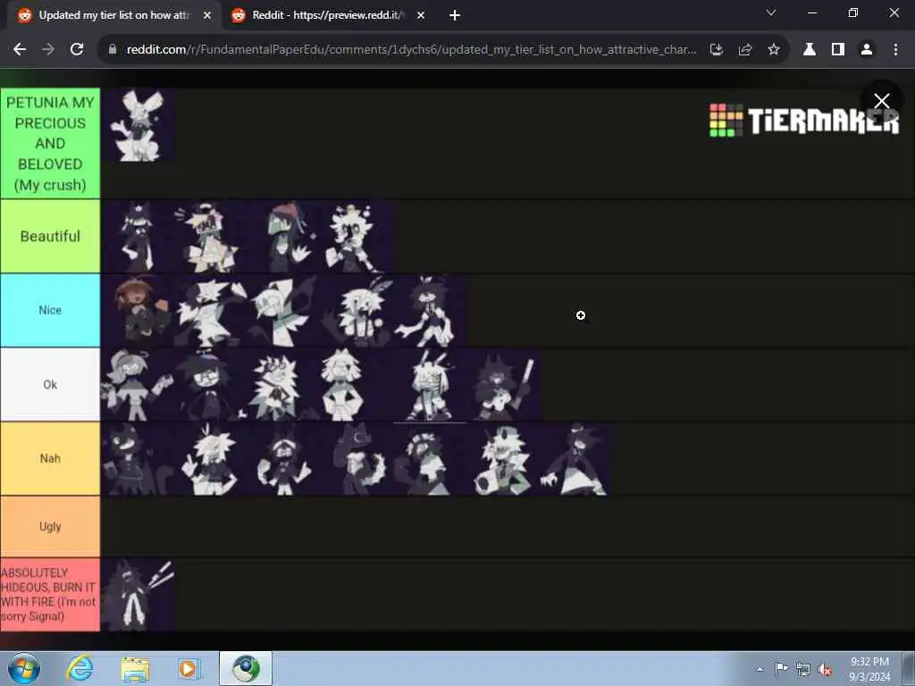Click the 'PETUNIA MY PRECIOUS' tier label

tap(50, 144)
